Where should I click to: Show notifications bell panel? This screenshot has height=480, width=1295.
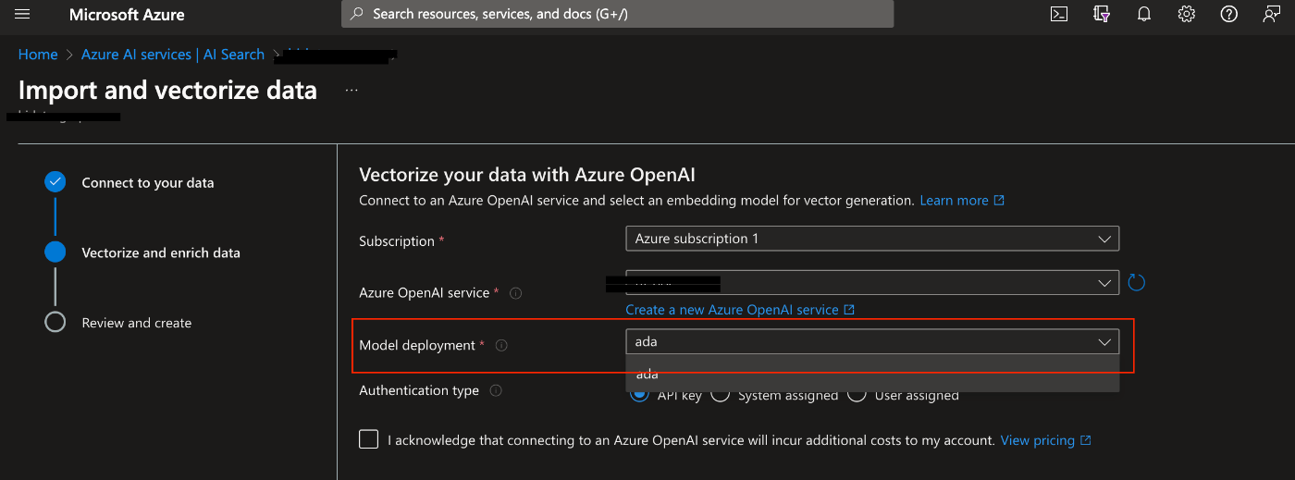1144,14
